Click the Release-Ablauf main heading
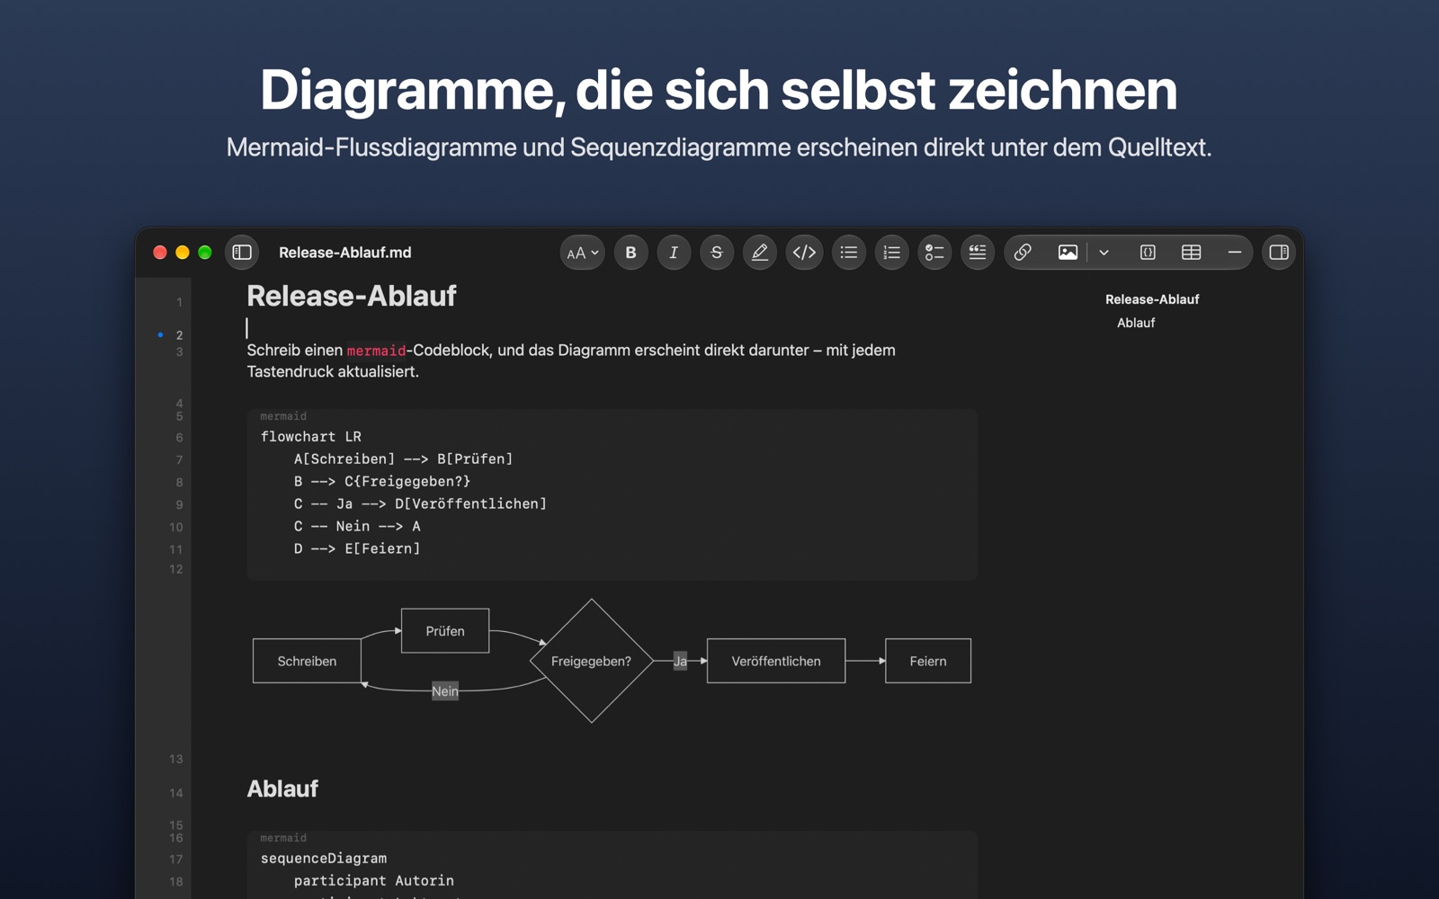The height and width of the screenshot is (899, 1439). tap(352, 296)
